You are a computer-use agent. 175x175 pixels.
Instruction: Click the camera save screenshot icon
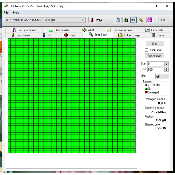coord(133,20)
